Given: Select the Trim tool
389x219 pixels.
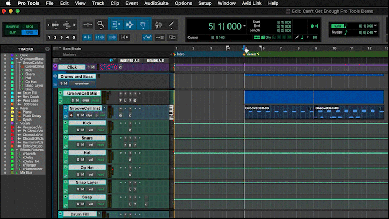Looking at the screenshot, I should click(116, 24).
